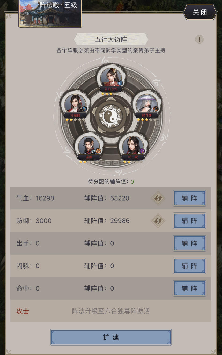The height and width of the screenshot is (355, 222).
Task: Tap the reset swap icon for 防御
Action: tap(158, 221)
